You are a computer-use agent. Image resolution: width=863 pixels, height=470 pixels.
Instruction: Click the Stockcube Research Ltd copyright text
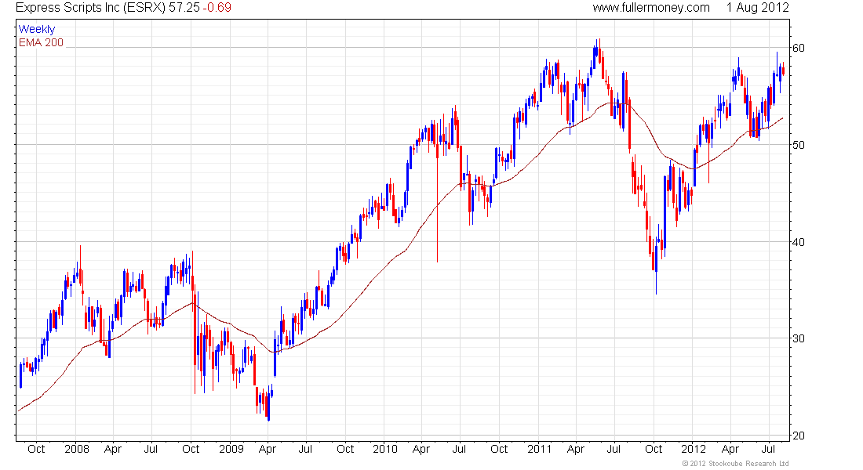click(735, 464)
